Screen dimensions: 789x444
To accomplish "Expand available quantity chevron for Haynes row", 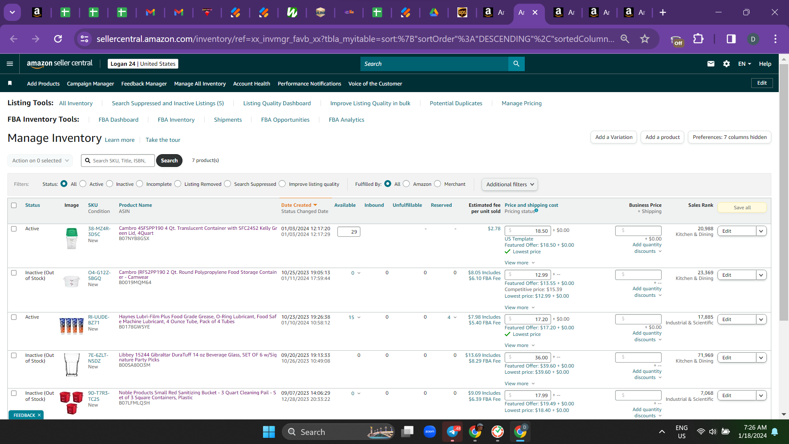I will click(359, 317).
